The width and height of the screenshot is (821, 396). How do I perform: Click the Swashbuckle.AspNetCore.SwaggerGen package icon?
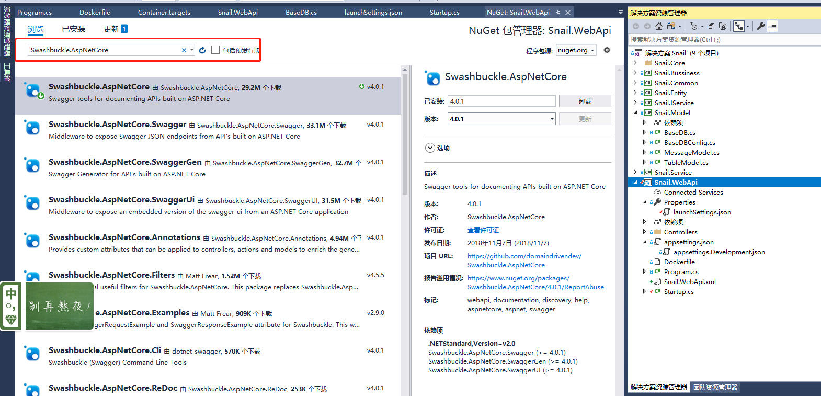pos(32,165)
